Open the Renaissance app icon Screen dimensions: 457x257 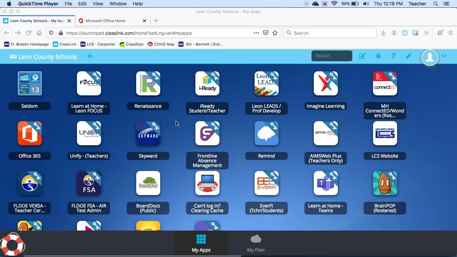[x=148, y=84]
